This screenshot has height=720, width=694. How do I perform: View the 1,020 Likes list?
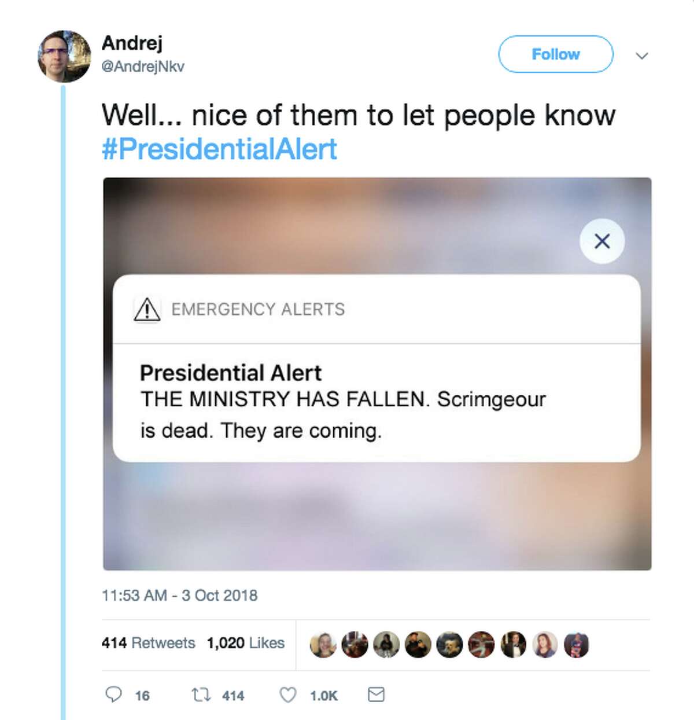coord(245,642)
